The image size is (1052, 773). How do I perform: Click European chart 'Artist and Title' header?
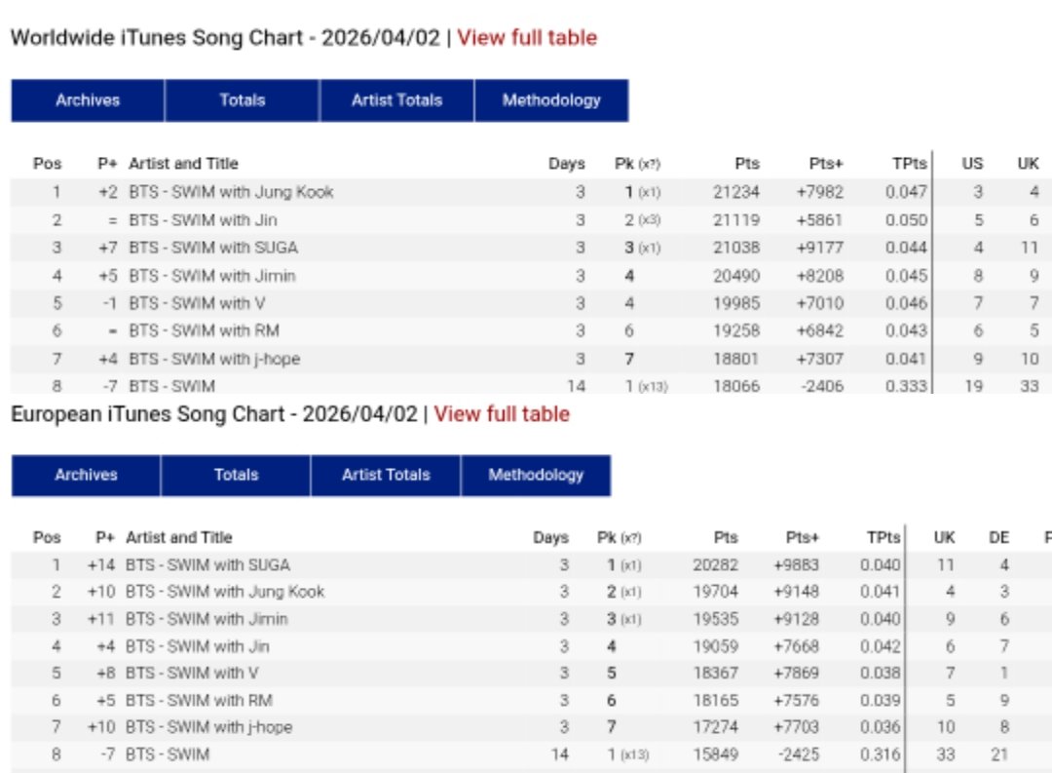pos(178,538)
